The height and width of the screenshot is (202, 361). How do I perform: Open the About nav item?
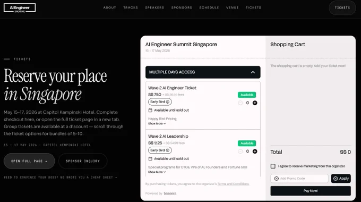[109, 7]
